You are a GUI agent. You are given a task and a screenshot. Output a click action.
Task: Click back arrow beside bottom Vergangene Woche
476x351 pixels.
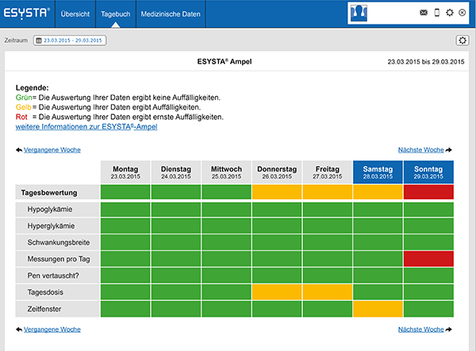click(x=19, y=330)
